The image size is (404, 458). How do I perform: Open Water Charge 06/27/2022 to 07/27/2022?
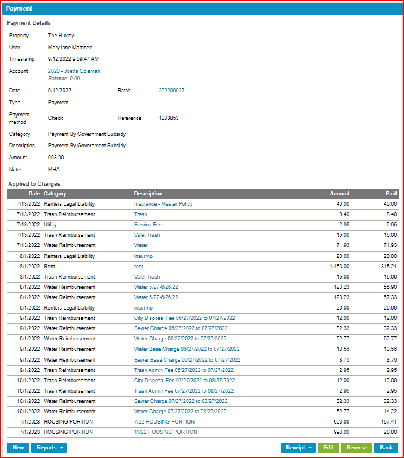point(180,339)
